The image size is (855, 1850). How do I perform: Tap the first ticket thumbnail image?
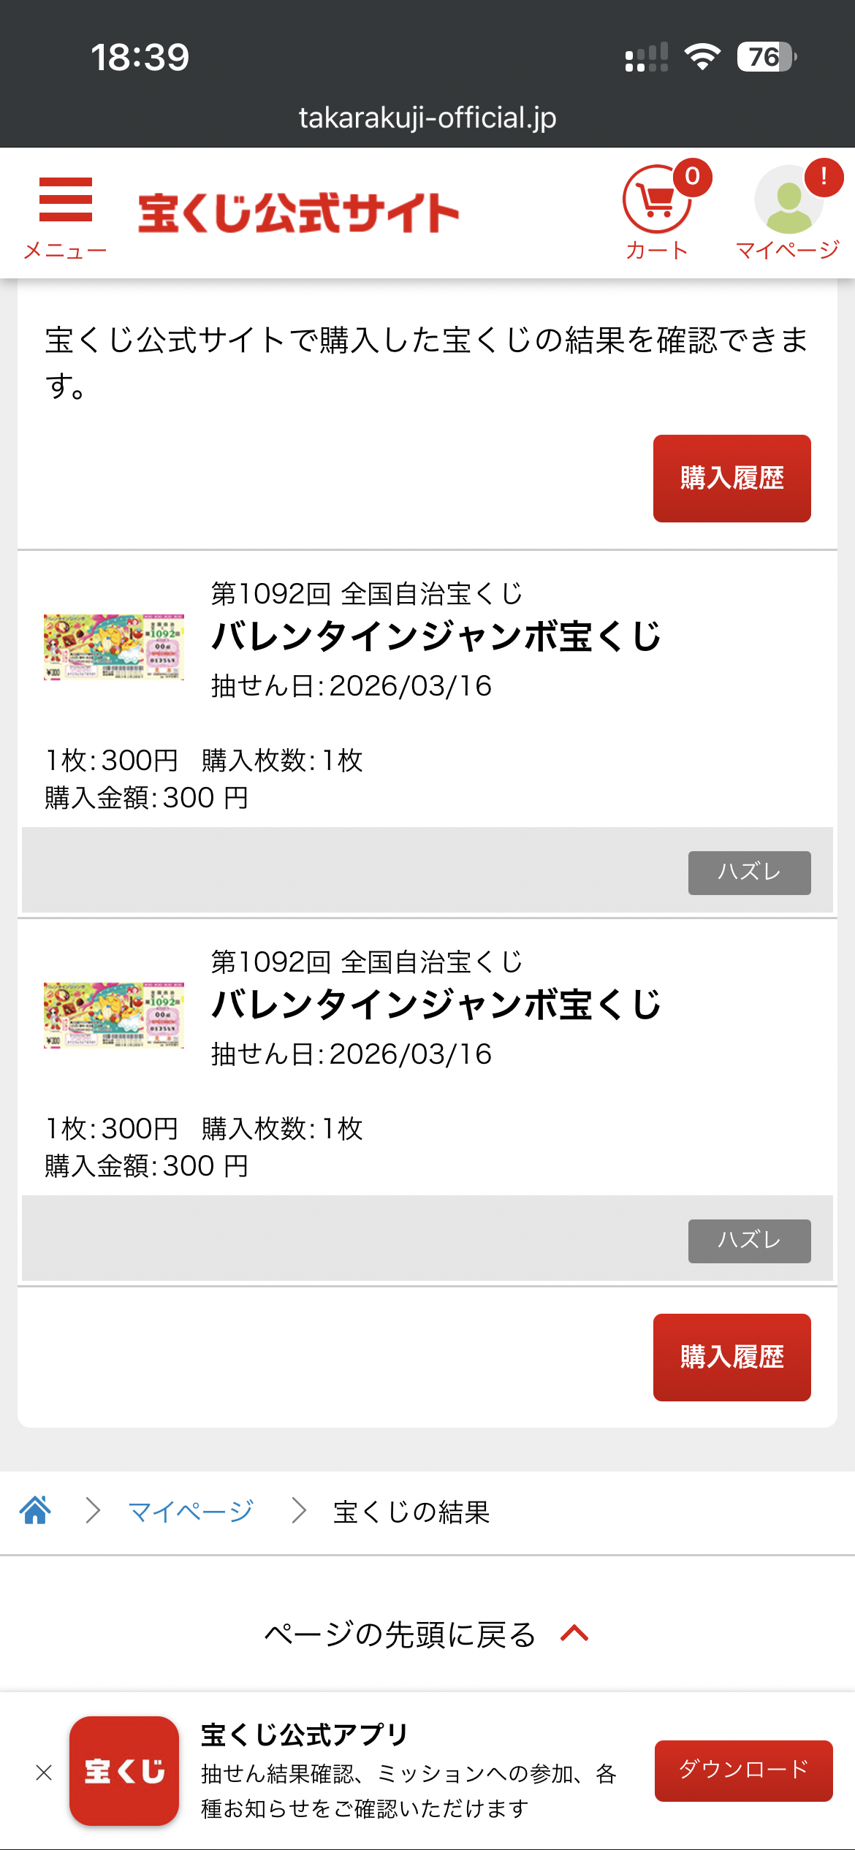coord(114,647)
